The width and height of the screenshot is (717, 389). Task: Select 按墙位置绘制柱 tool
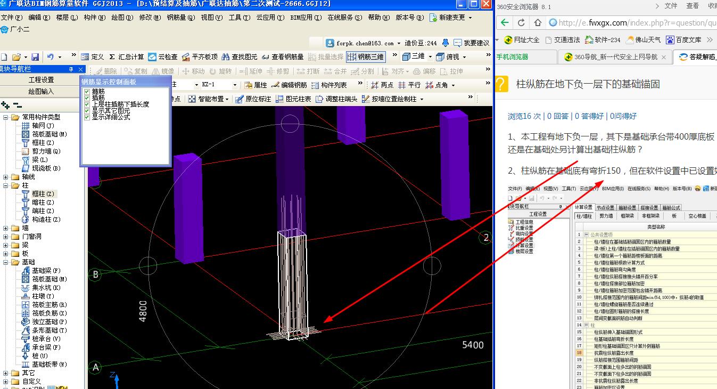[393, 99]
